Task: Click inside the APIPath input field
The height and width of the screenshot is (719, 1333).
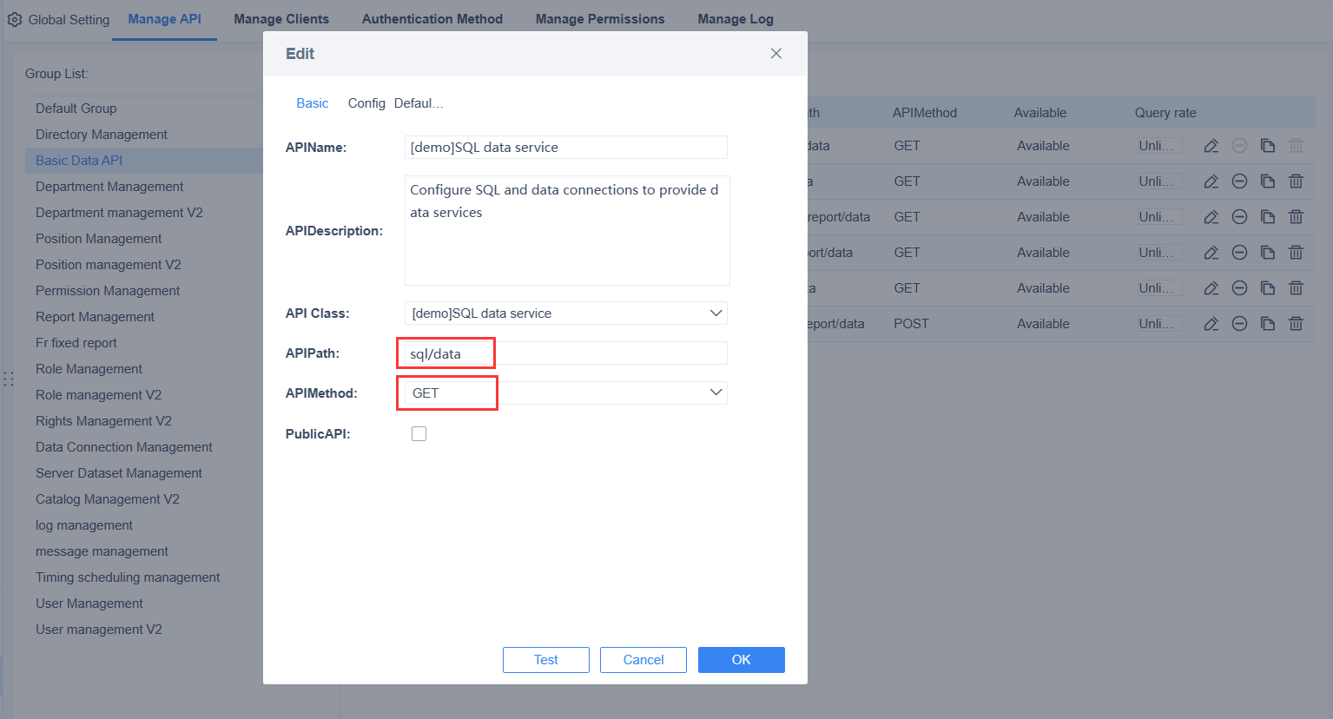Action: click(x=445, y=353)
